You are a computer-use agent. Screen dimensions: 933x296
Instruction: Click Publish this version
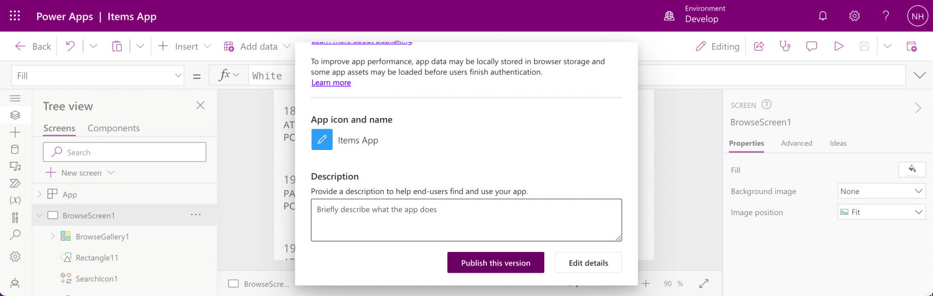coord(495,263)
